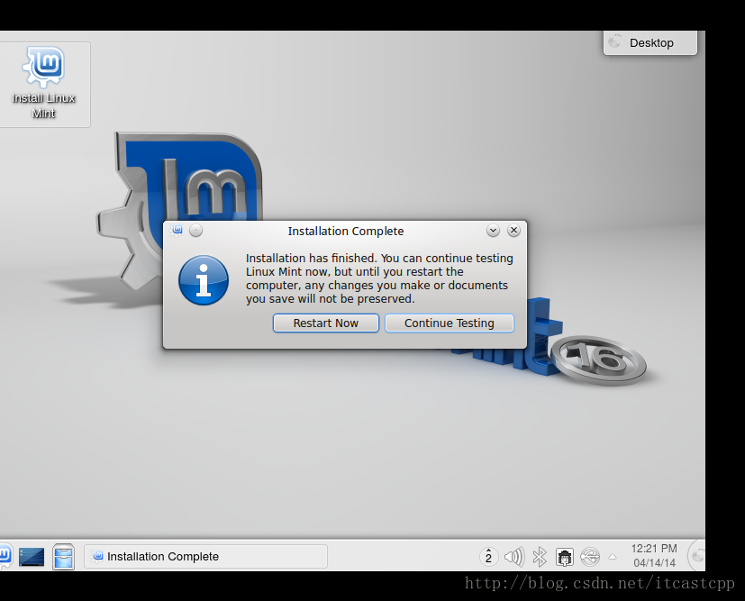Click the removable device notifier tray icon
Screen dimensions: 745x601
click(x=590, y=557)
